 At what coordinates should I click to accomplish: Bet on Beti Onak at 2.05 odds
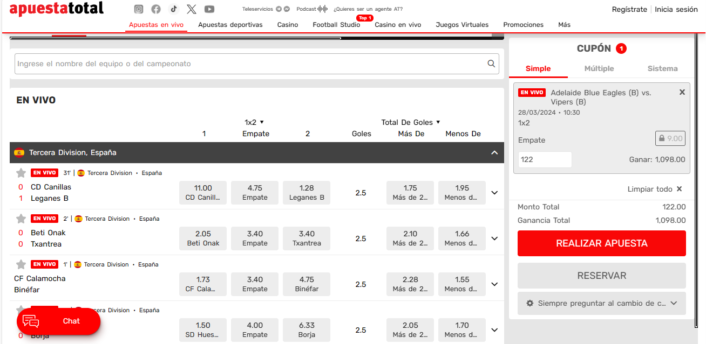(x=203, y=238)
